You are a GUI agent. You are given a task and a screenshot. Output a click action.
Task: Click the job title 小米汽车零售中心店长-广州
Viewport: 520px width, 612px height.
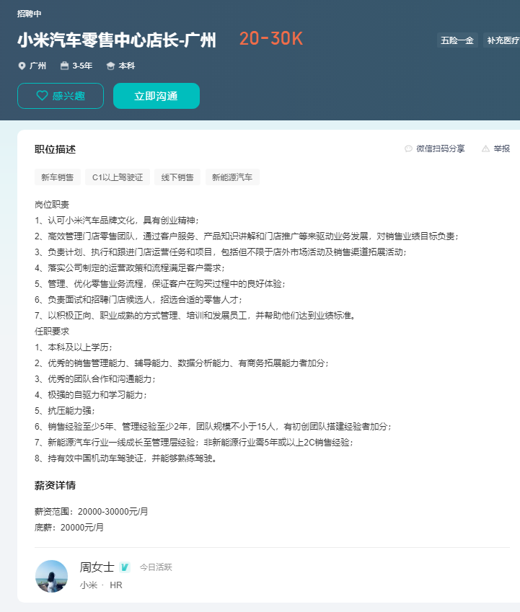pyautogui.click(x=117, y=40)
